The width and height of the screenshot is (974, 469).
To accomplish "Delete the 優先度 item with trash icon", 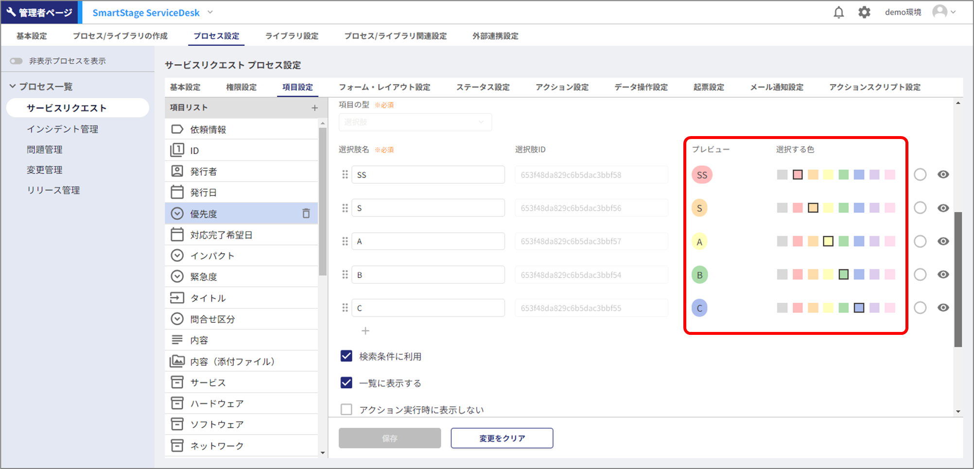I will pyautogui.click(x=306, y=213).
